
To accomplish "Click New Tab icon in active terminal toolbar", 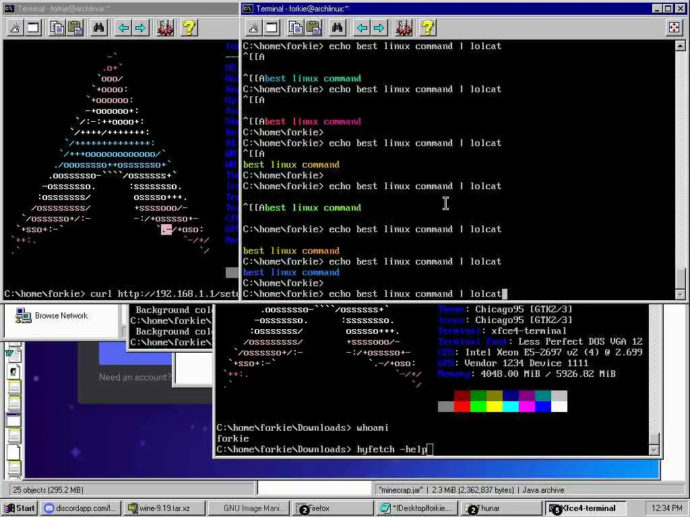I will coord(254,28).
